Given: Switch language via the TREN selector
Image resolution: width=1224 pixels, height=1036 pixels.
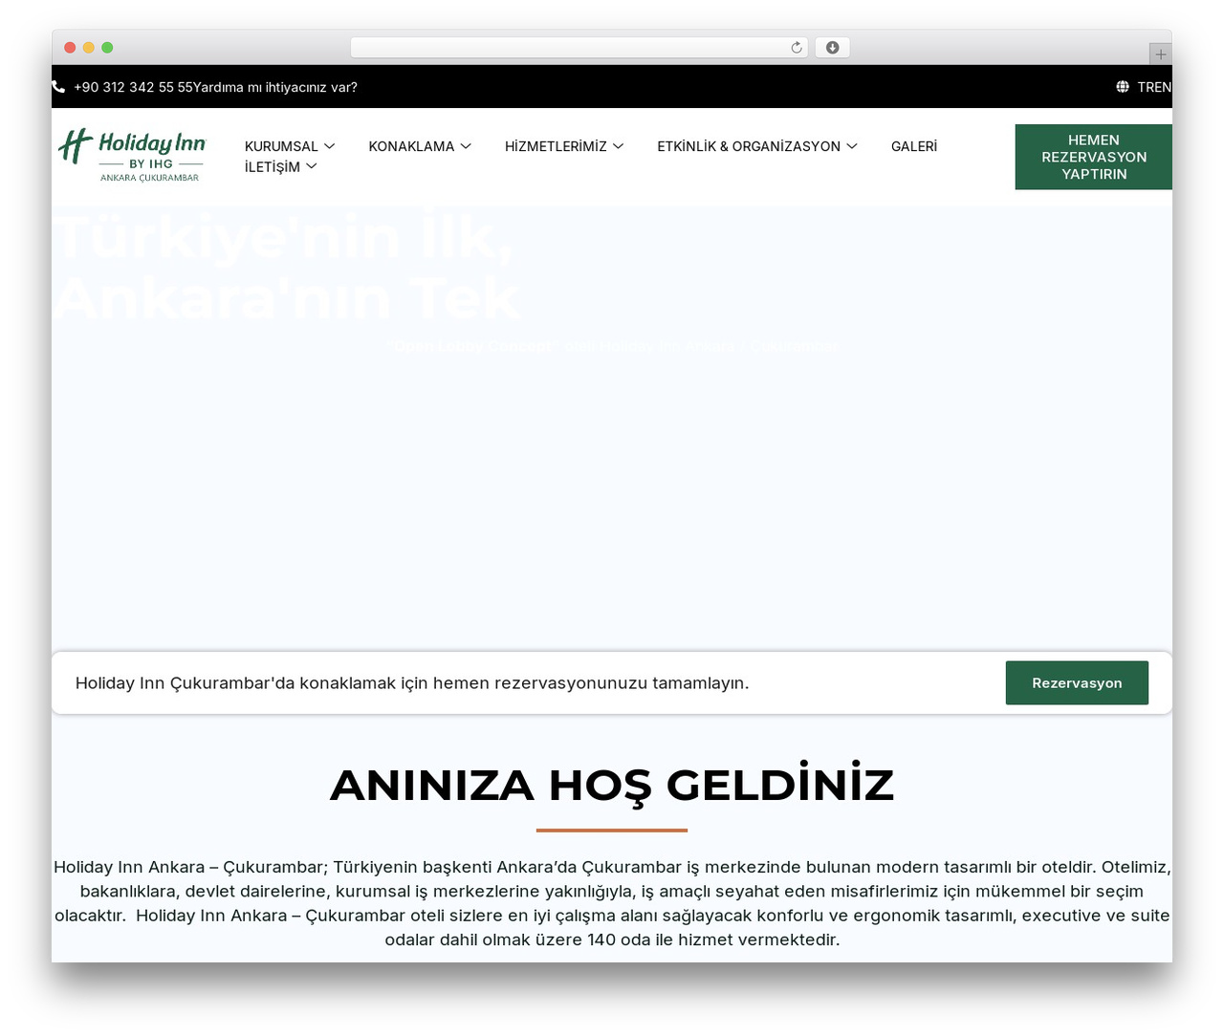Looking at the screenshot, I should [x=1154, y=87].
